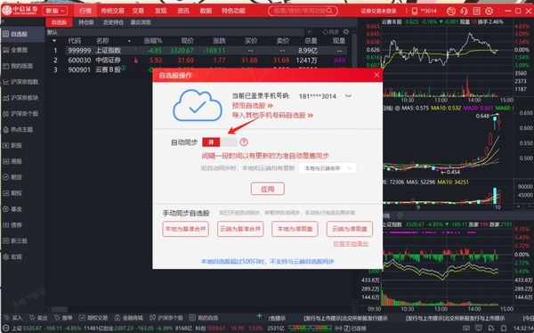The image size is (534, 333).
Task: Open the 新版 version dropdown
Action: coord(55,11)
